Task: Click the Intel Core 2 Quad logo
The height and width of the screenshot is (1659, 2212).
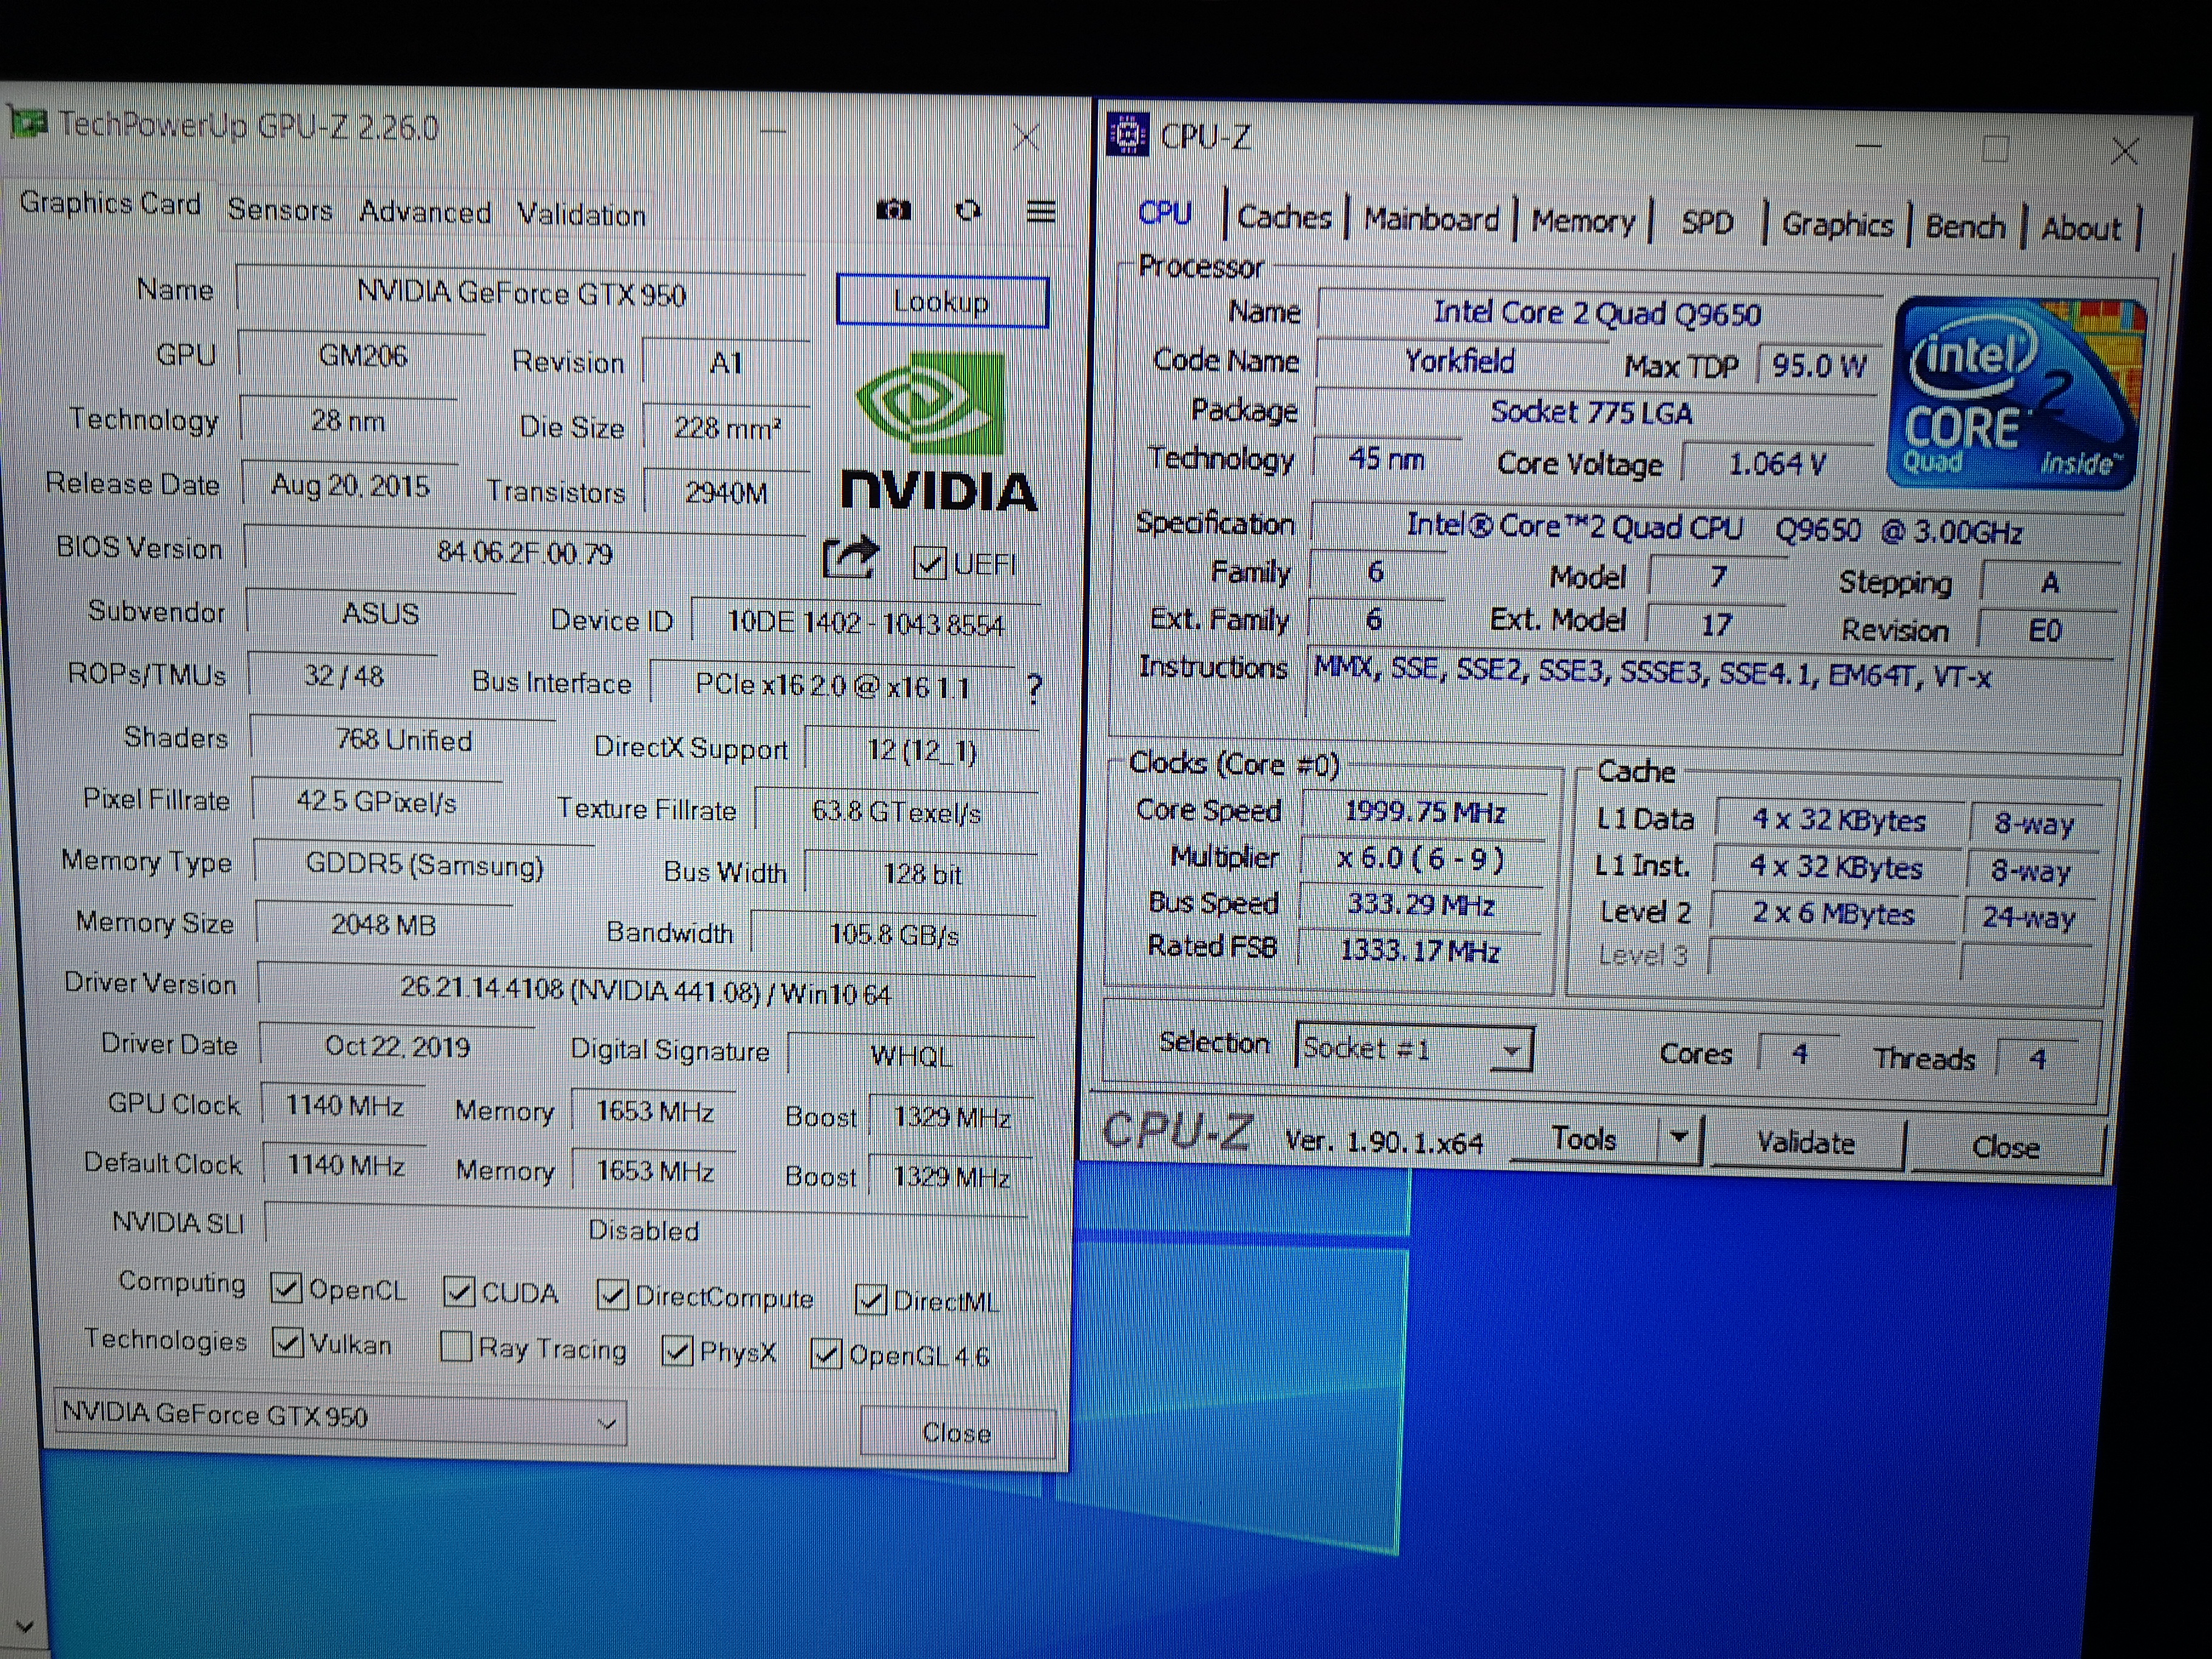Action: (x=2014, y=393)
